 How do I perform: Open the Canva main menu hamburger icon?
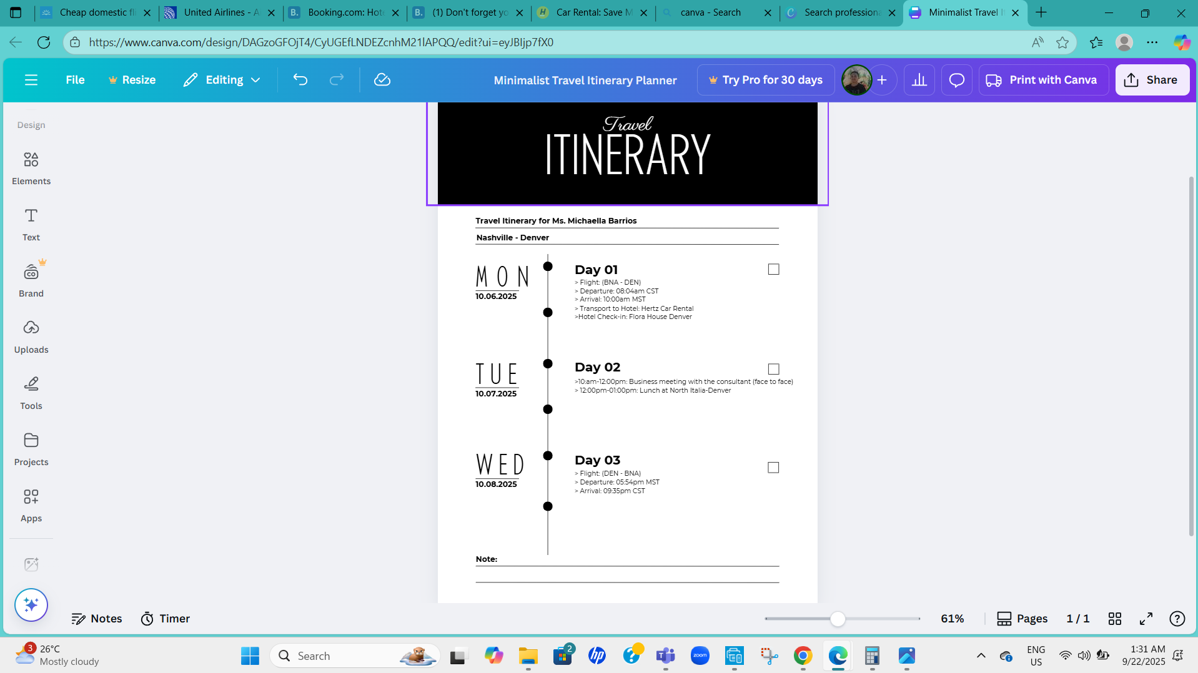click(x=31, y=80)
